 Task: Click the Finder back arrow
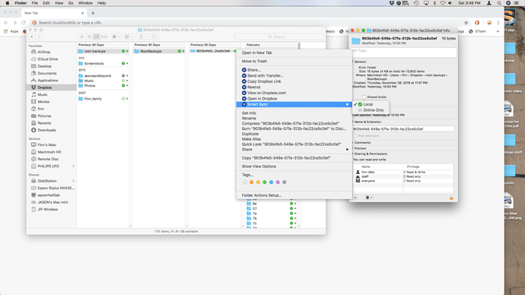coord(32,36)
